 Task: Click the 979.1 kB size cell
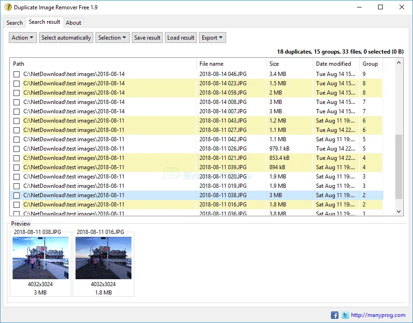point(279,149)
